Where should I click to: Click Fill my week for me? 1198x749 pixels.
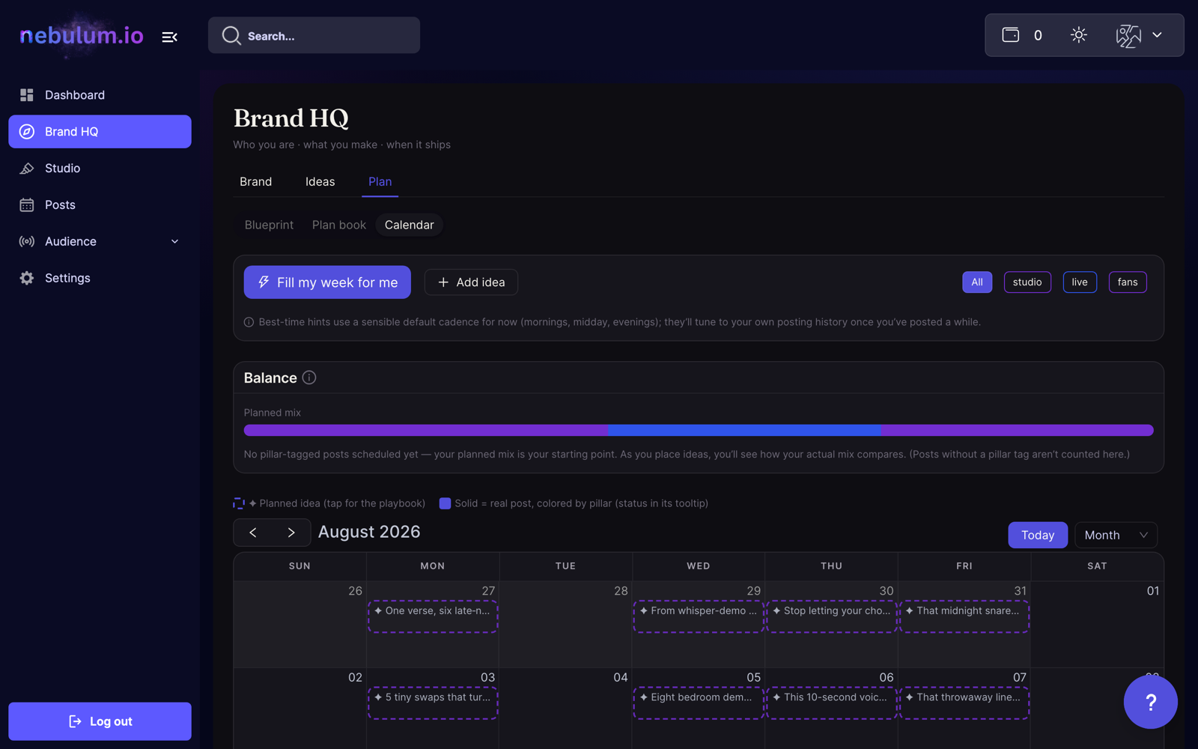327,282
